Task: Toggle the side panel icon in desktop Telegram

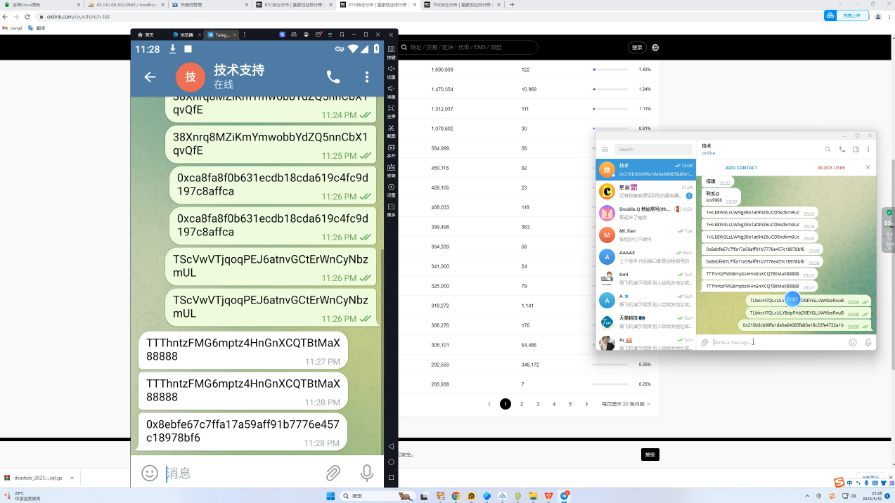Action: (x=856, y=149)
